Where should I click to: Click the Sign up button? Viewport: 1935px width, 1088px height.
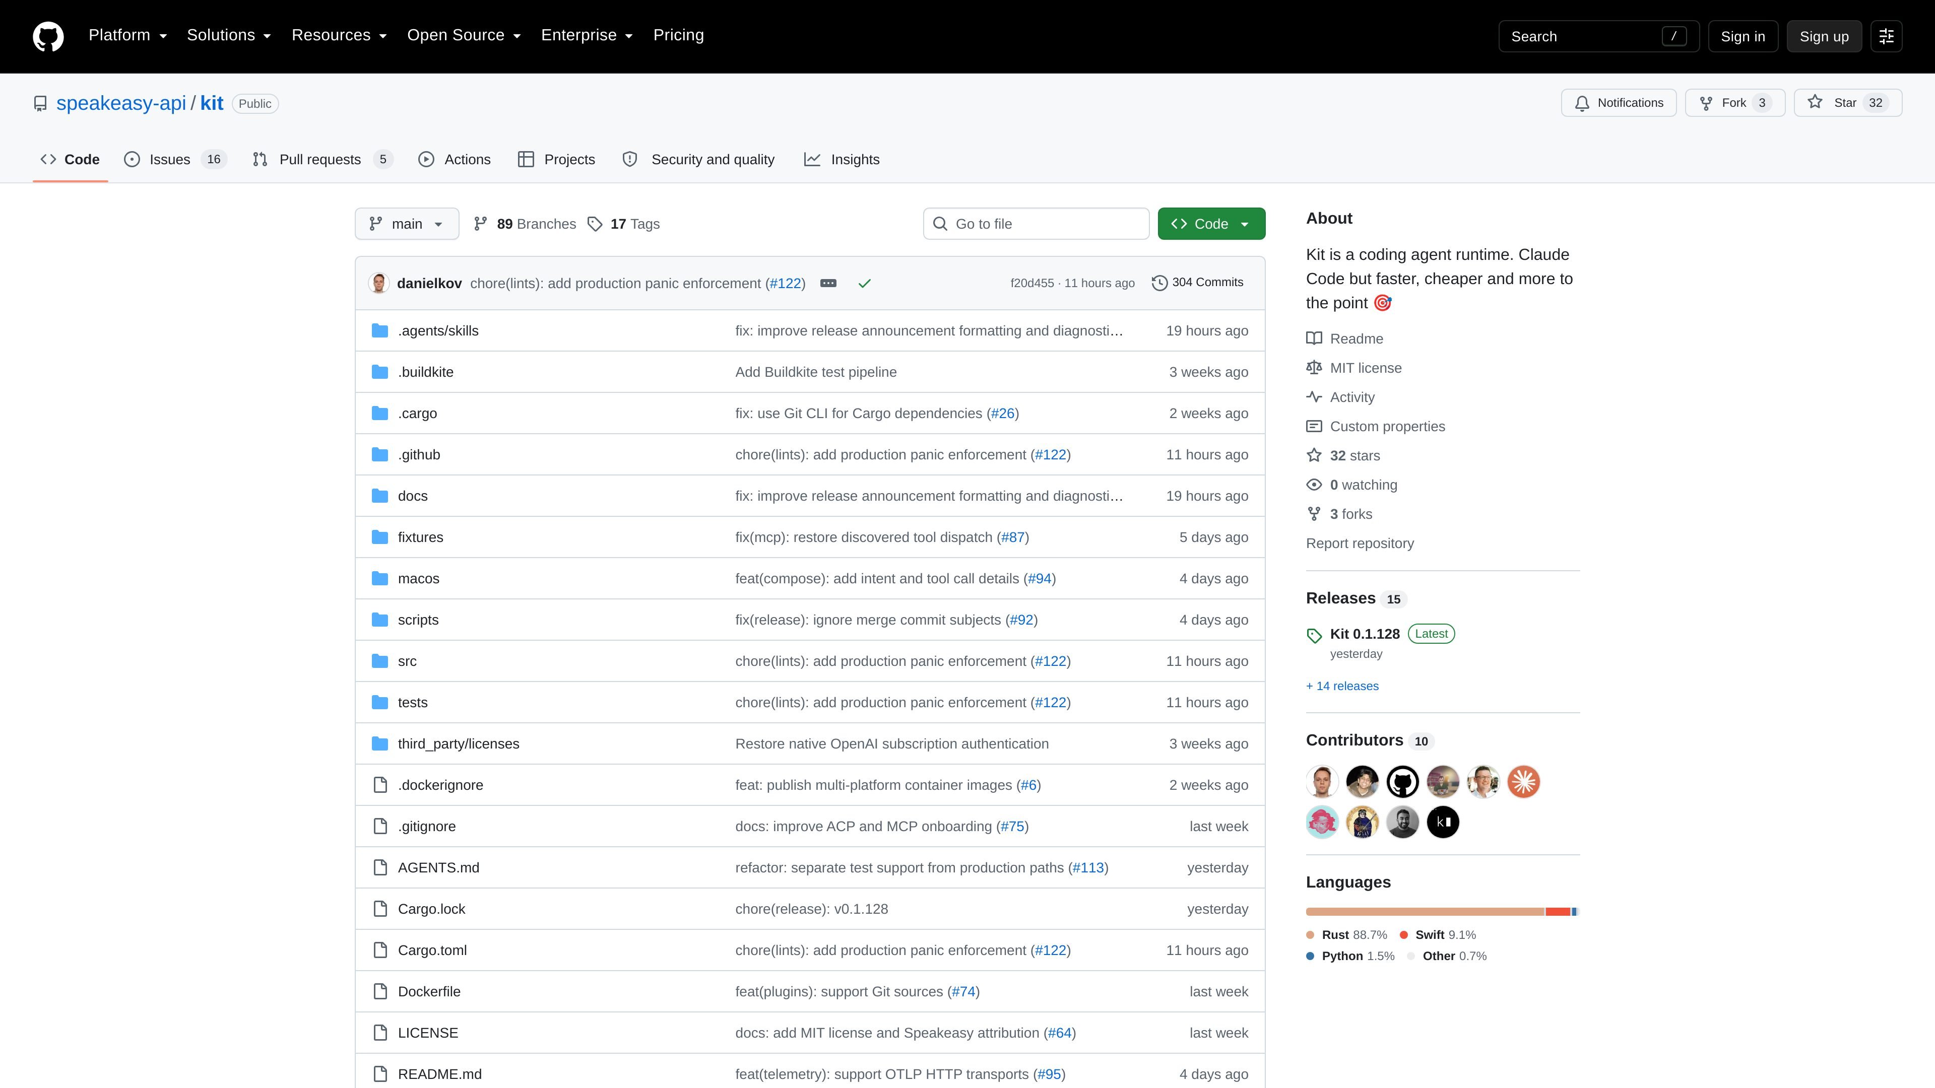pos(1824,36)
